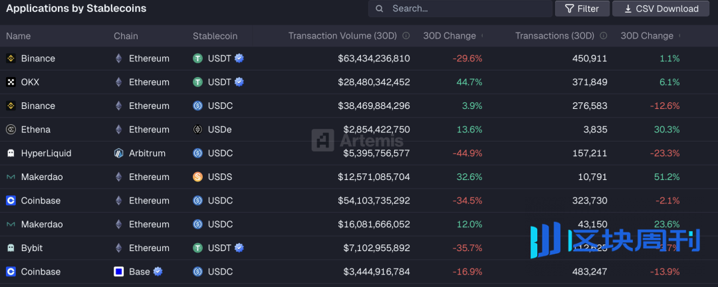Click the HyperLiquid ghost icon
Image resolution: width=718 pixels, height=287 pixels.
pos(11,153)
